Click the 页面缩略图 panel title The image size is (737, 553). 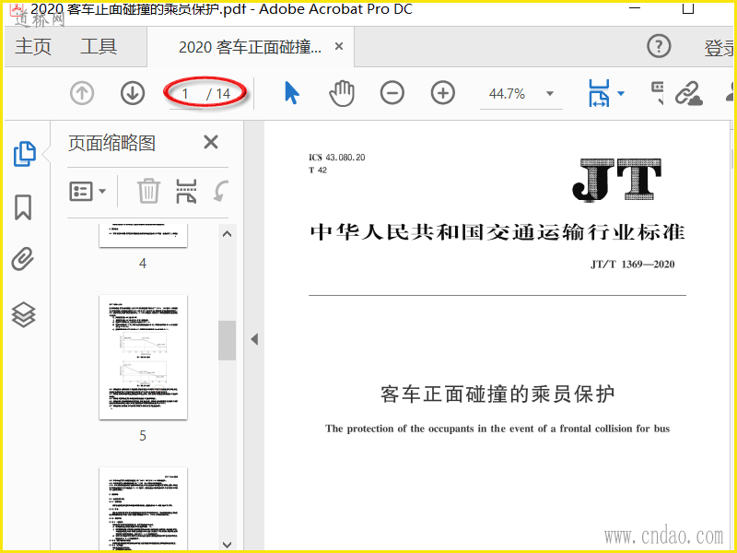point(111,143)
